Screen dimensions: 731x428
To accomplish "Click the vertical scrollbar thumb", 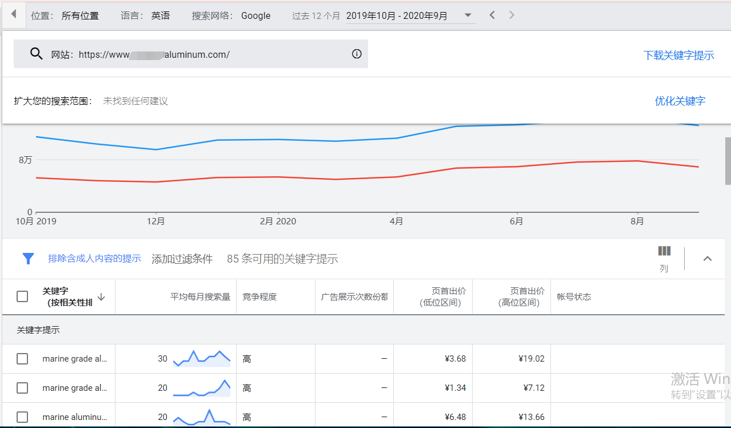I will (728, 161).
